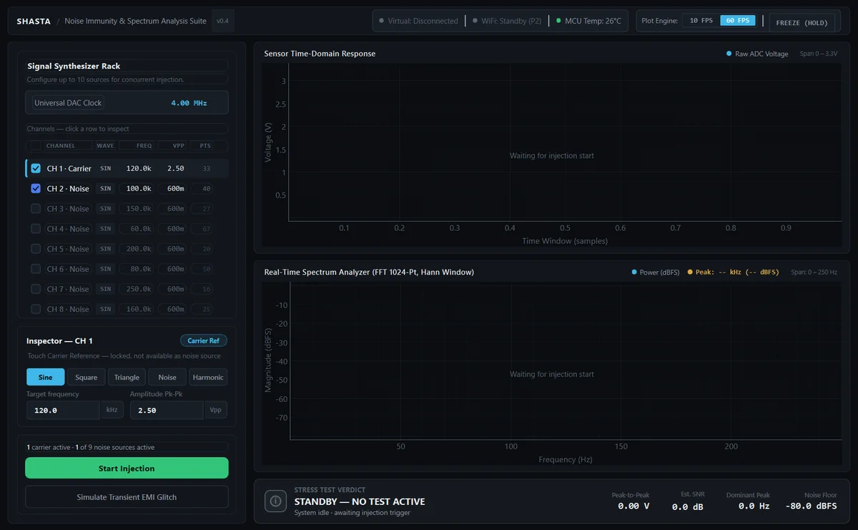The height and width of the screenshot is (530, 858).
Task: Click the Universal DAC Clock 4.00 MHz value
Action: tap(189, 103)
